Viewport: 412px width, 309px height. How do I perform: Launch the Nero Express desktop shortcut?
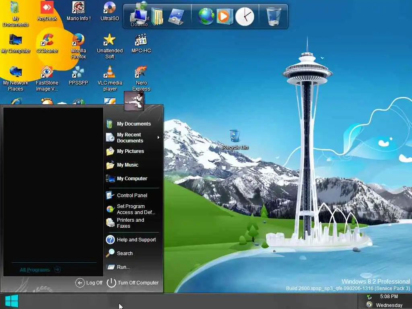tap(141, 78)
